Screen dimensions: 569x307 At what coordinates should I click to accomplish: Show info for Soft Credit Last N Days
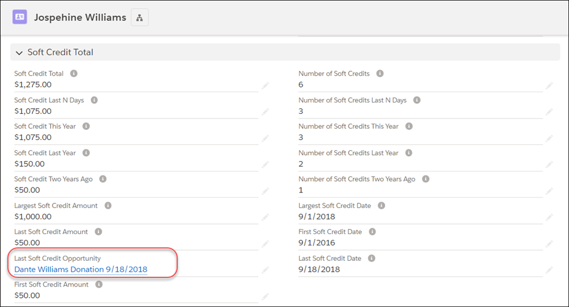[x=94, y=100]
